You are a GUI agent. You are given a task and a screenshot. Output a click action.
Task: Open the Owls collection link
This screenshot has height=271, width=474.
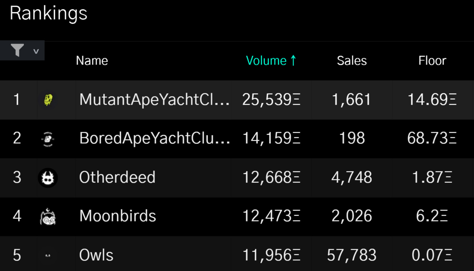point(96,255)
